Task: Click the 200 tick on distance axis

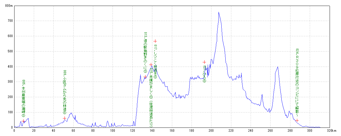Action: pos(211,131)
